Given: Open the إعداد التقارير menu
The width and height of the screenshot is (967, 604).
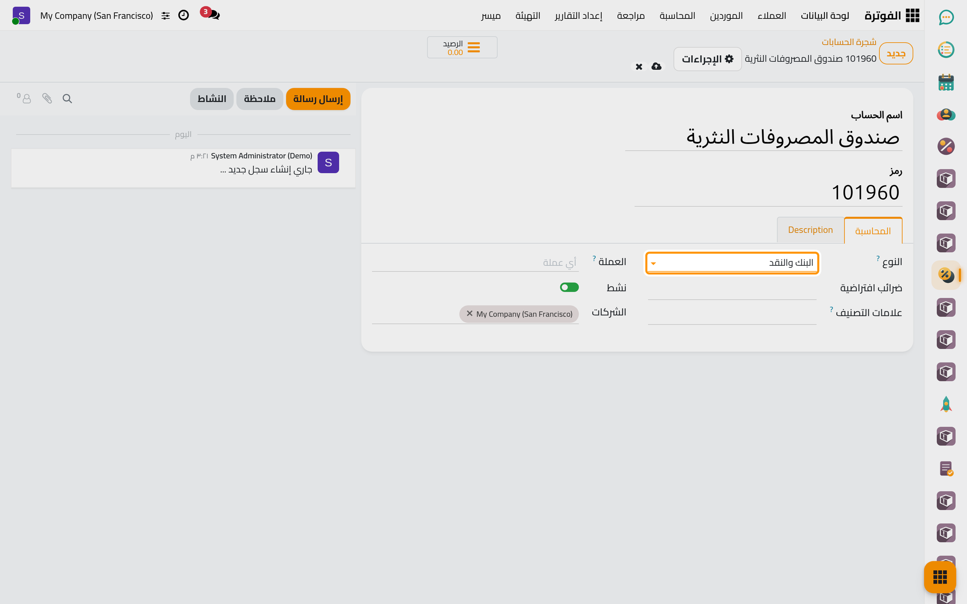Looking at the screenshot, I should click(579, 16).
